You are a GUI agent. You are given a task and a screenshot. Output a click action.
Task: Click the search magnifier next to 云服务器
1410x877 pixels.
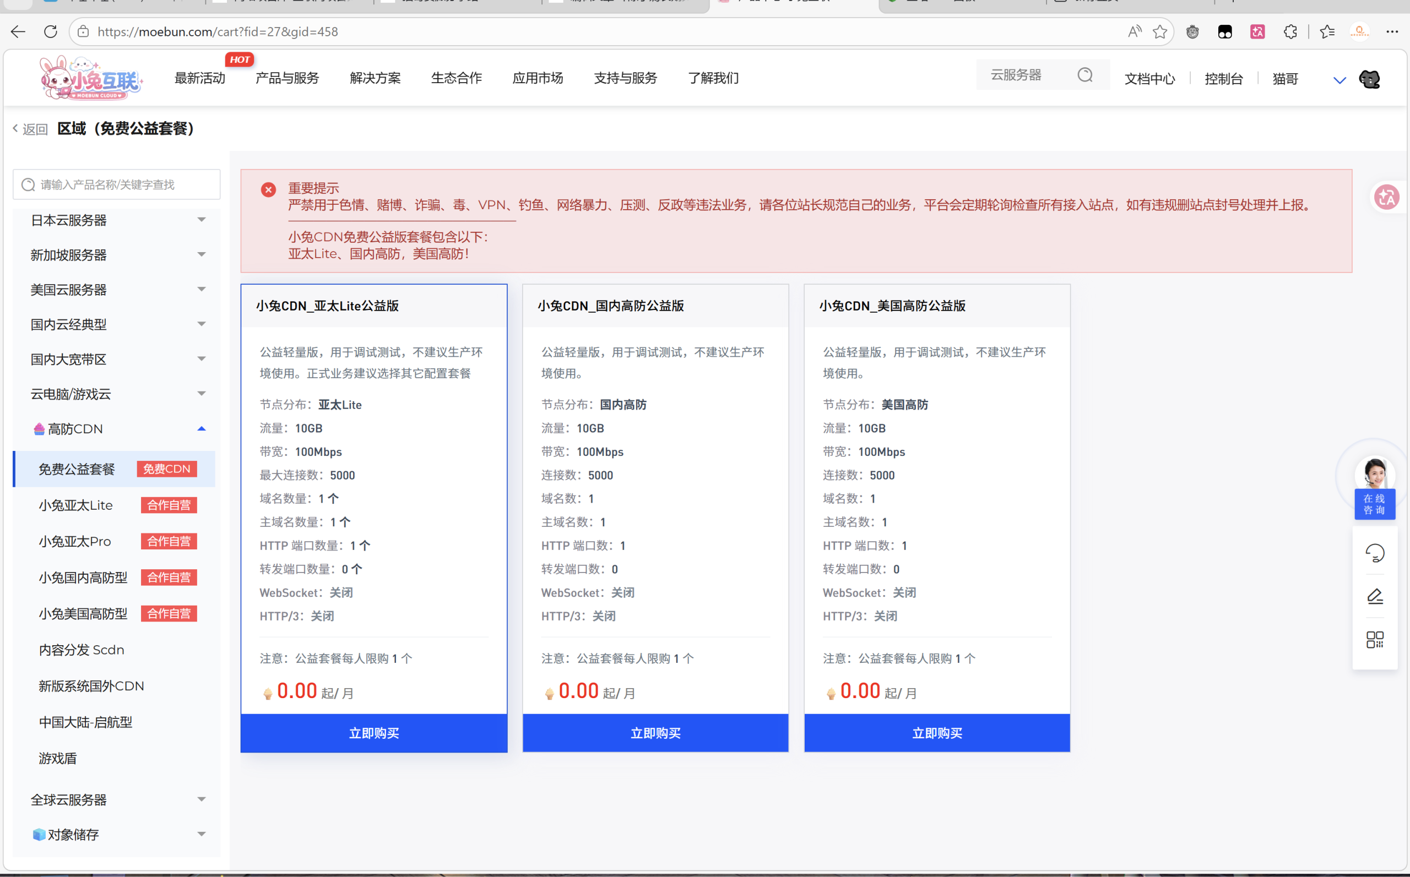click(1085, 75)
